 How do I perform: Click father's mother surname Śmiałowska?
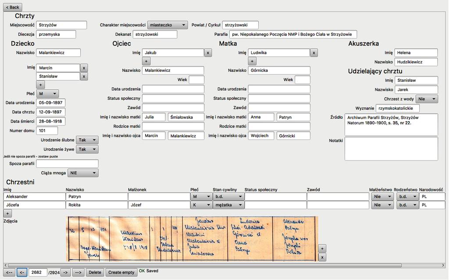pyautogui.click(x=186, y=117)
